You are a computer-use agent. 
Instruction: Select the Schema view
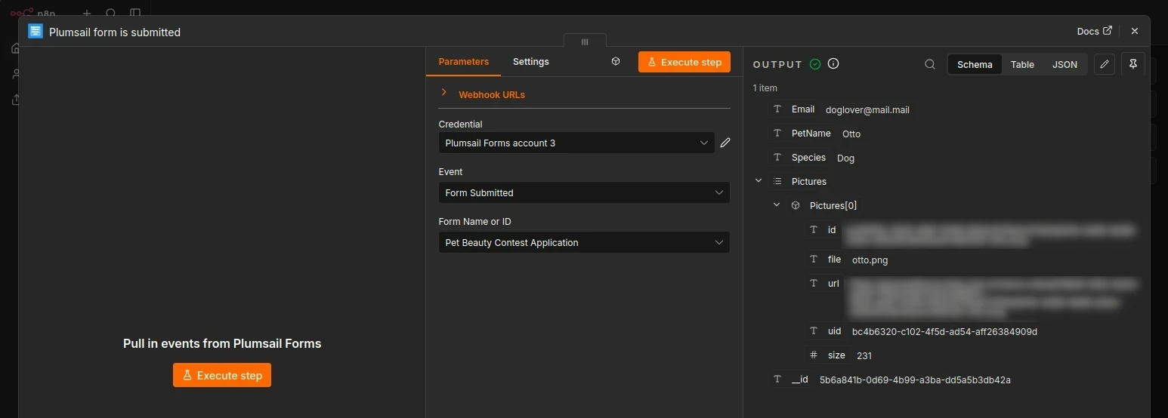[975, 64]
